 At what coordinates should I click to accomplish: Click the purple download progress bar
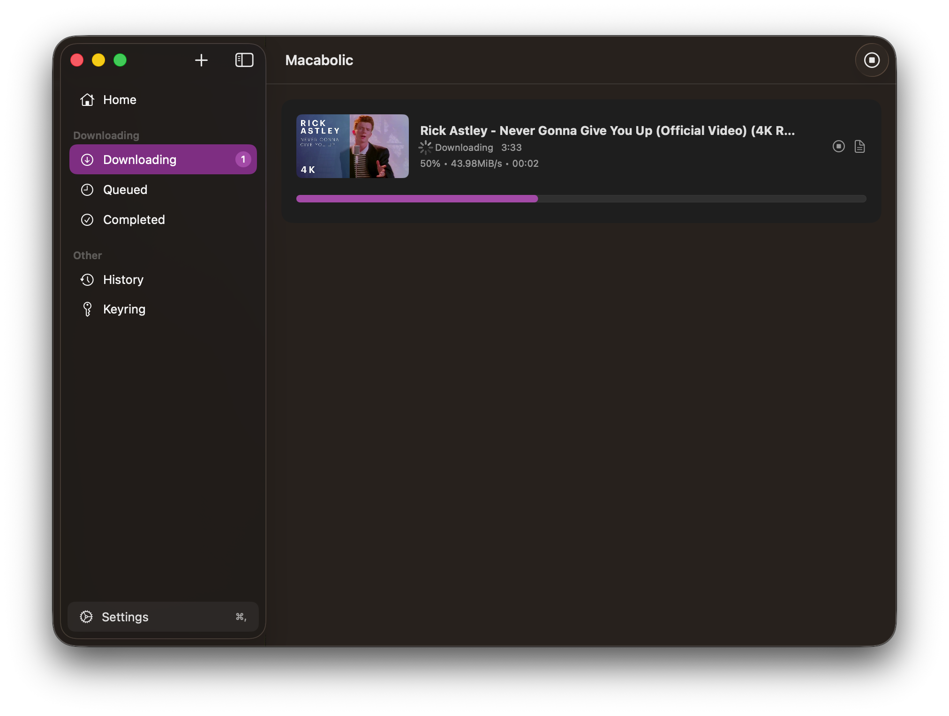[x=417, y=199]
